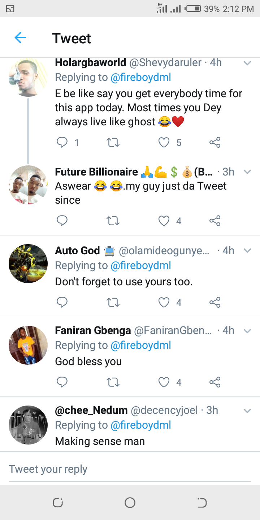Expand the options chevron on Auto God's tweet

247,251
